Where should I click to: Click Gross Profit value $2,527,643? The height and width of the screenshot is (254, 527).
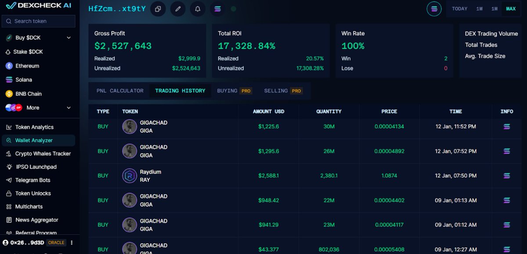coord(123,46)
